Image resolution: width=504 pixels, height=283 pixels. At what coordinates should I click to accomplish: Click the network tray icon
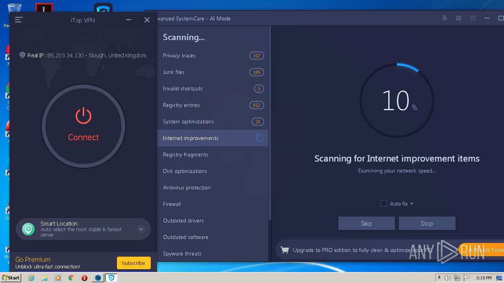coord(457,278)
